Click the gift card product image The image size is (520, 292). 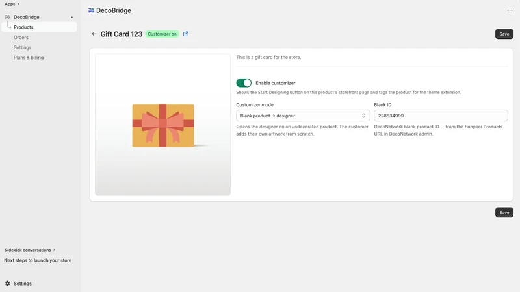point(163,125)
